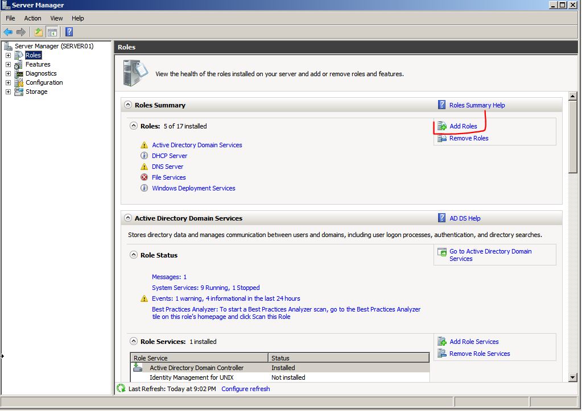Click the green refresh icon in status line
The height and width of the screenshot is (411, 582).
(121, 388)
